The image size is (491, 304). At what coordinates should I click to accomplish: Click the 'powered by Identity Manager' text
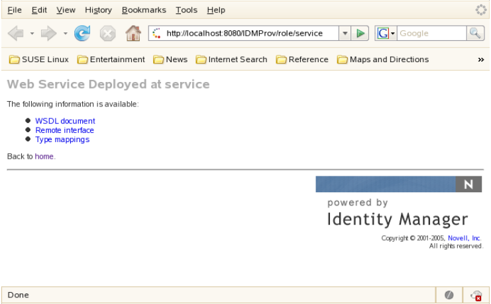(398, 212)
